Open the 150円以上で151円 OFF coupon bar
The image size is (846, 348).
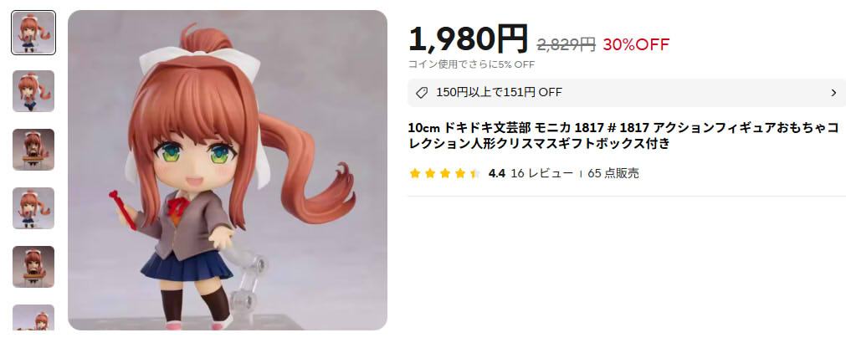pos(627,93)
